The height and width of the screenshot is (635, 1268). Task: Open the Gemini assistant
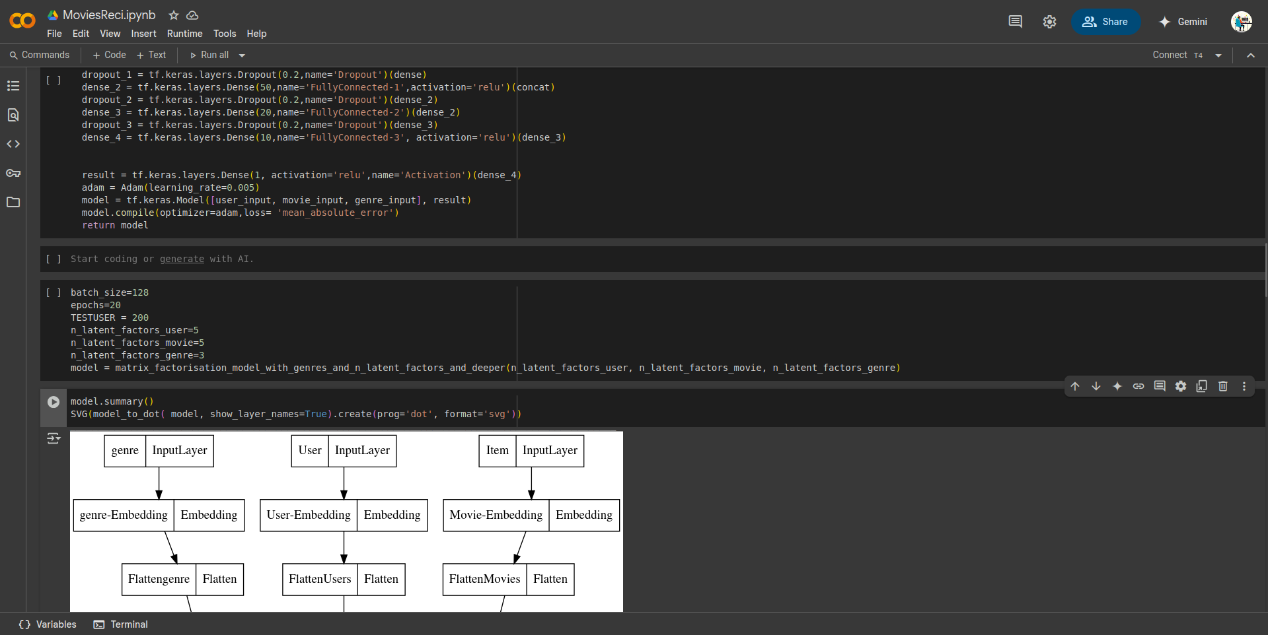[1183, 22]
